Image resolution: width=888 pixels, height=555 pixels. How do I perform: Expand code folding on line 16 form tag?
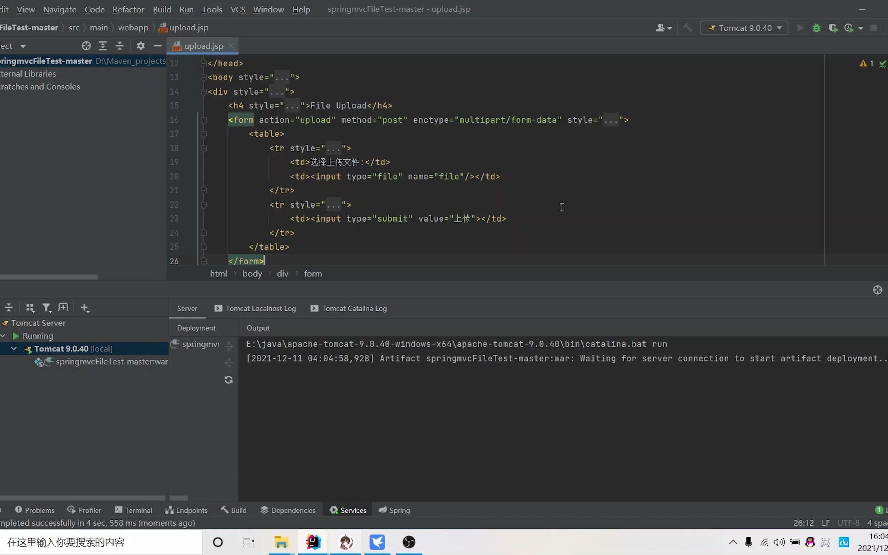tap(203, 120)
